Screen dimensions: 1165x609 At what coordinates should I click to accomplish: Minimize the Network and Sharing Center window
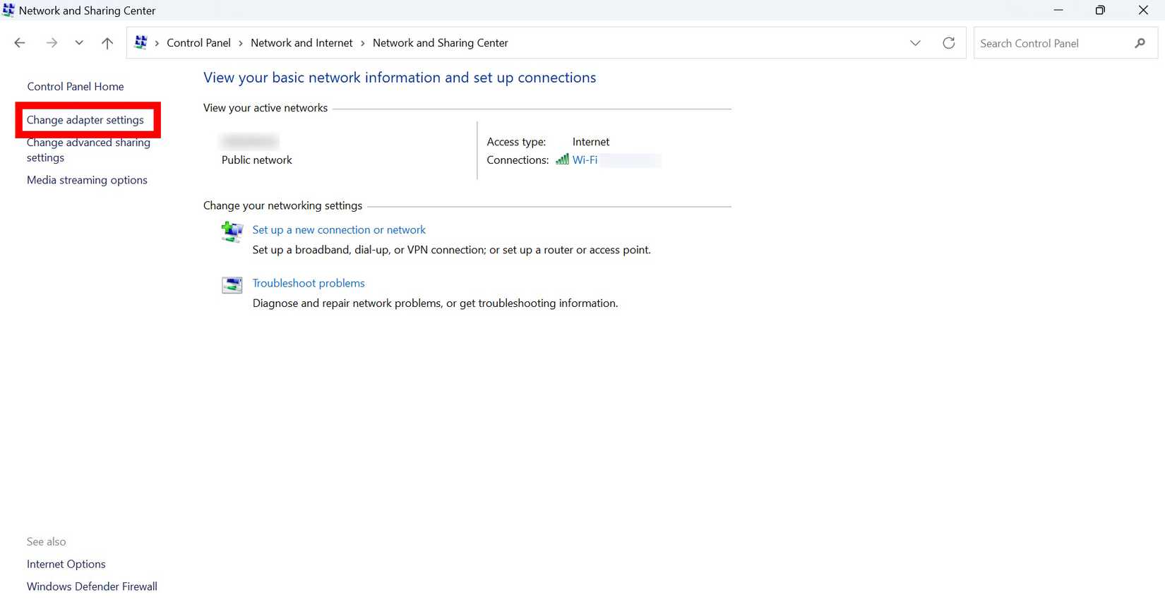(x=1058, y=10)
